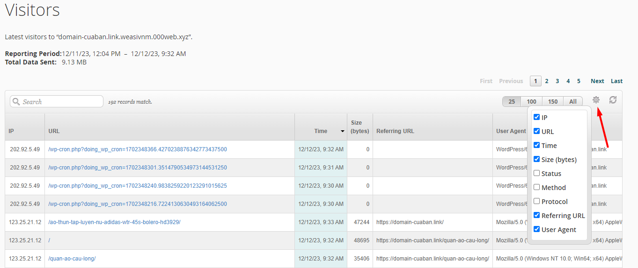Screen dimensions: 638x268
Task: Enable the Protocol column checkbox
Action: [537, 201]
